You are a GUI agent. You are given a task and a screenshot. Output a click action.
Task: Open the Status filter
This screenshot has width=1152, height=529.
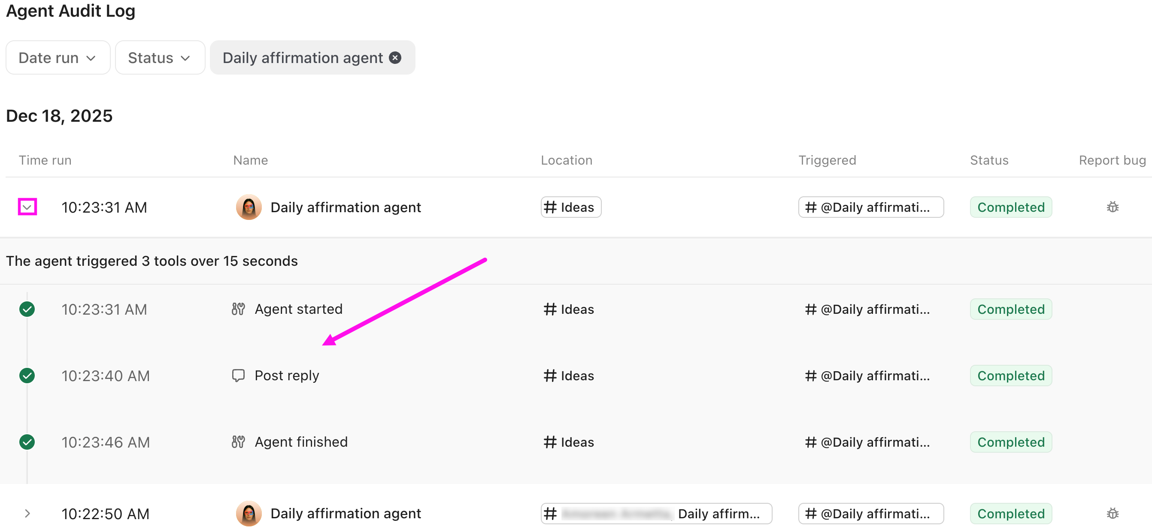(160, 57)
